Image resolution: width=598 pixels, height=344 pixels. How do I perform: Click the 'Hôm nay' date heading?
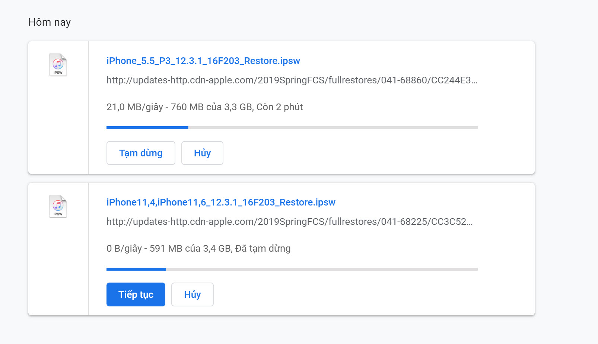[50, 22]
